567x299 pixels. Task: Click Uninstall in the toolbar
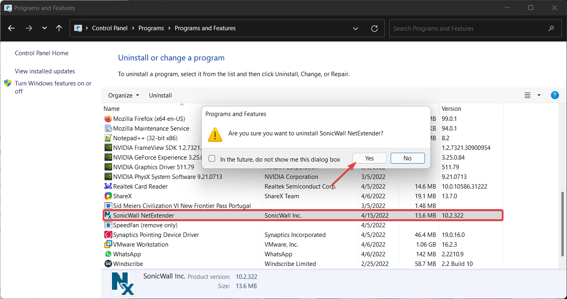160,96
